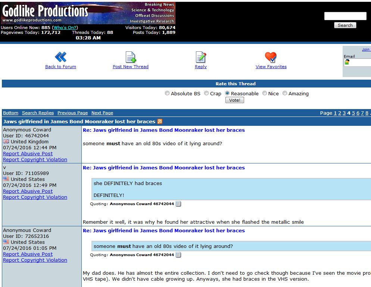The height and width of the screenshot is (287, 371).
Task: Click the Back to Forum double-arrow icon
Action: tap(60, 57)
